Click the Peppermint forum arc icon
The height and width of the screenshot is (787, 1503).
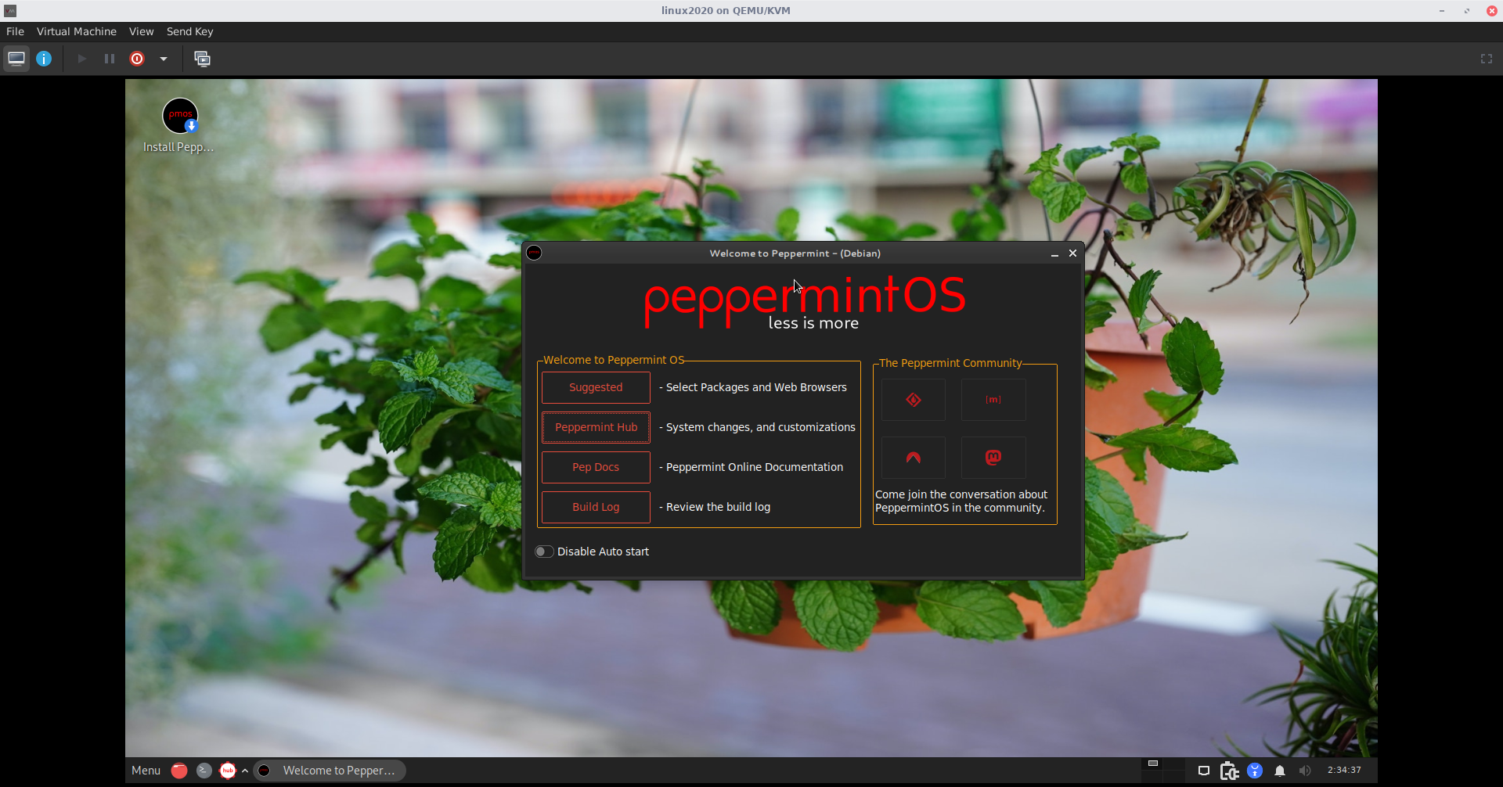[x=913, y=457]
